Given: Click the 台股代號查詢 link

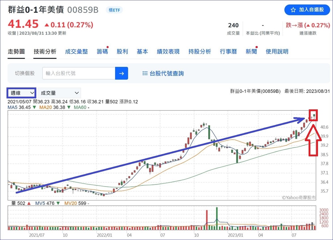Looking at the screenshot, I should point(167,74).
